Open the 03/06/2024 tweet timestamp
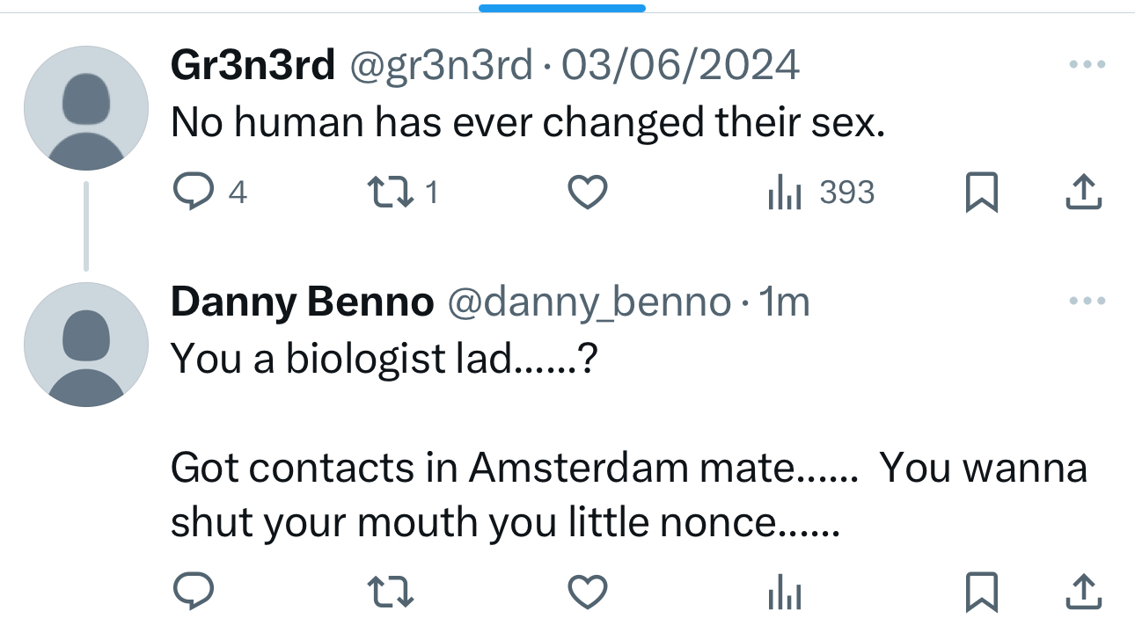 tap(679, 66)
